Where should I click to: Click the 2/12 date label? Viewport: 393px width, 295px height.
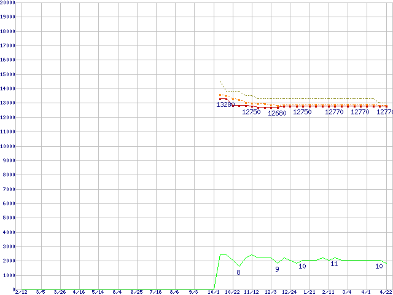tap(21, 292)
